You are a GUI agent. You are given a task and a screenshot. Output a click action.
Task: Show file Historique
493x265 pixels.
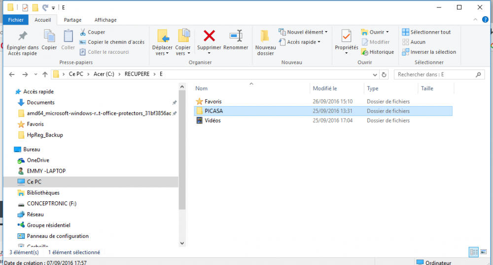[378, 52]
